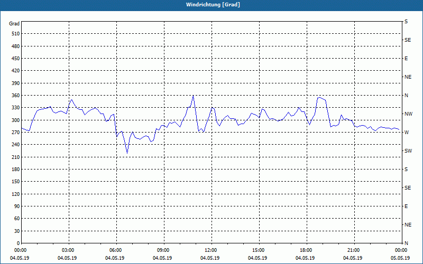Select the E compass label beside the 90 gridline
This screenshot has width=423, height=264.
[406, 206]
